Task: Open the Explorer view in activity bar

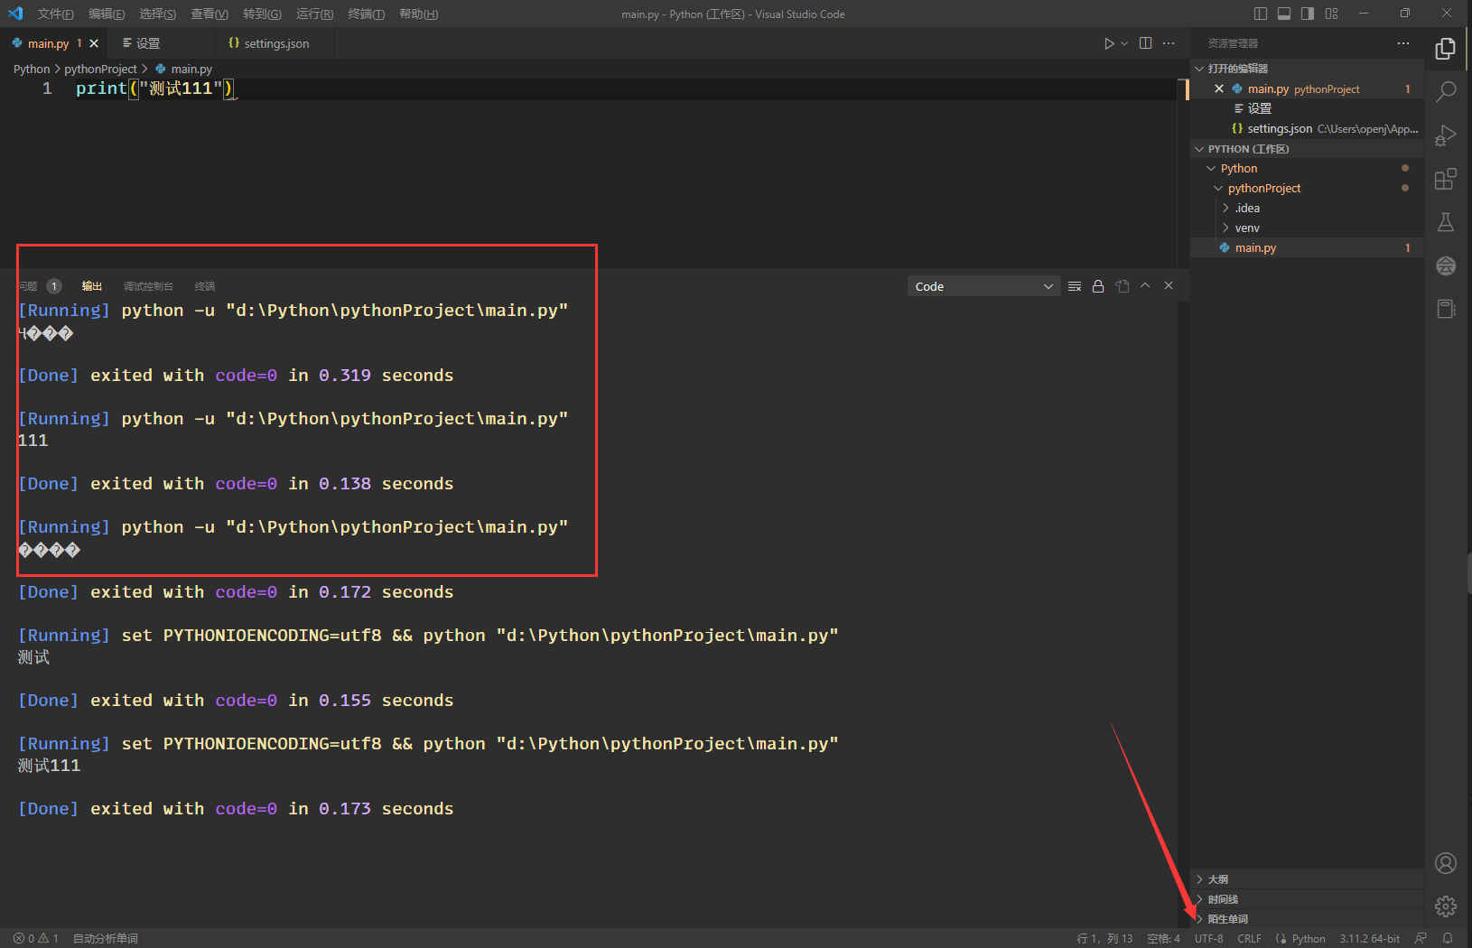Action: click(1446, 49)
